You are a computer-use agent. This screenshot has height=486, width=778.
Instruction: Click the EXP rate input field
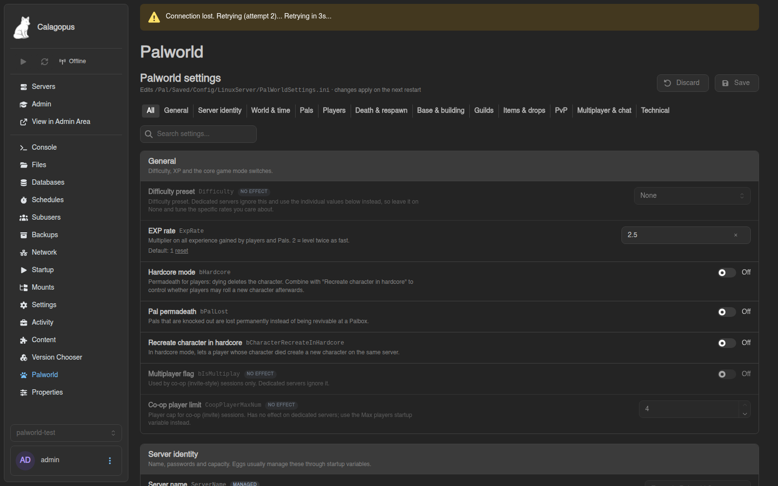coord(686,235)
